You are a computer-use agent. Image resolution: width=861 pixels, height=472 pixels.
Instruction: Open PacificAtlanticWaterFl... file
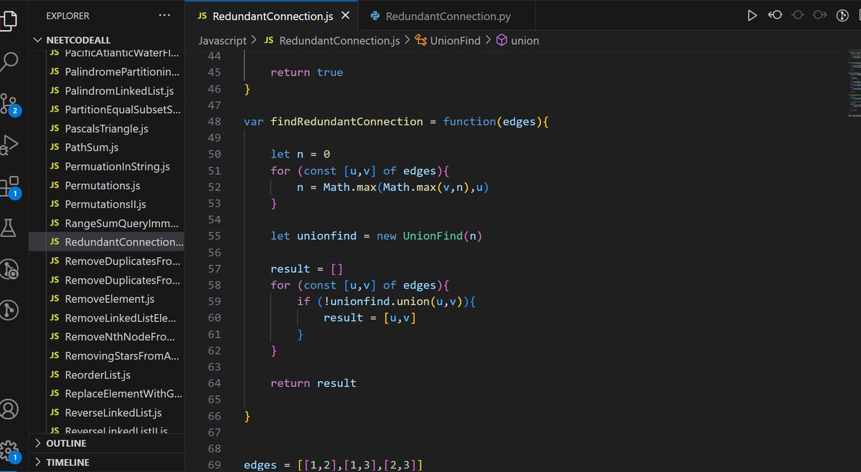[106, 54]
